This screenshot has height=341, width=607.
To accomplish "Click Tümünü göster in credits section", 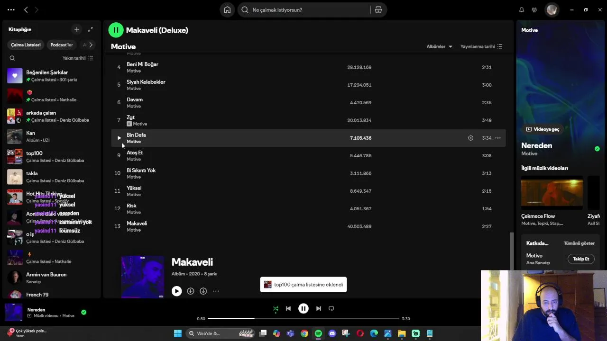I will coord(579,243).
